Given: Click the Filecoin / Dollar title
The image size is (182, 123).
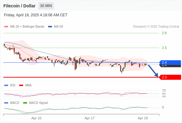Looking at the screenshot, I should coord(19,6).
